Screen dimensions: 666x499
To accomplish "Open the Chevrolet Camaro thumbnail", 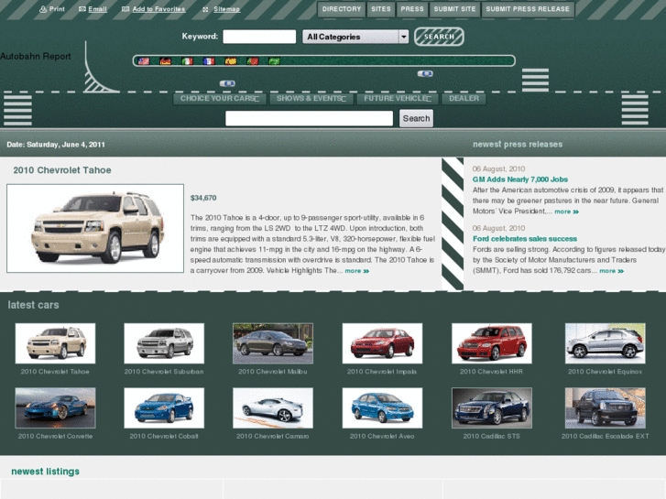I will pyautogui.click(x=273, y=408).
